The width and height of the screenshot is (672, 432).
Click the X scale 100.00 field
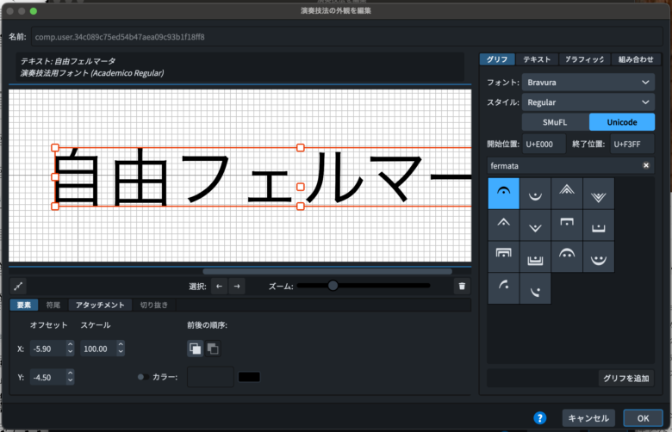pos(99,349)
